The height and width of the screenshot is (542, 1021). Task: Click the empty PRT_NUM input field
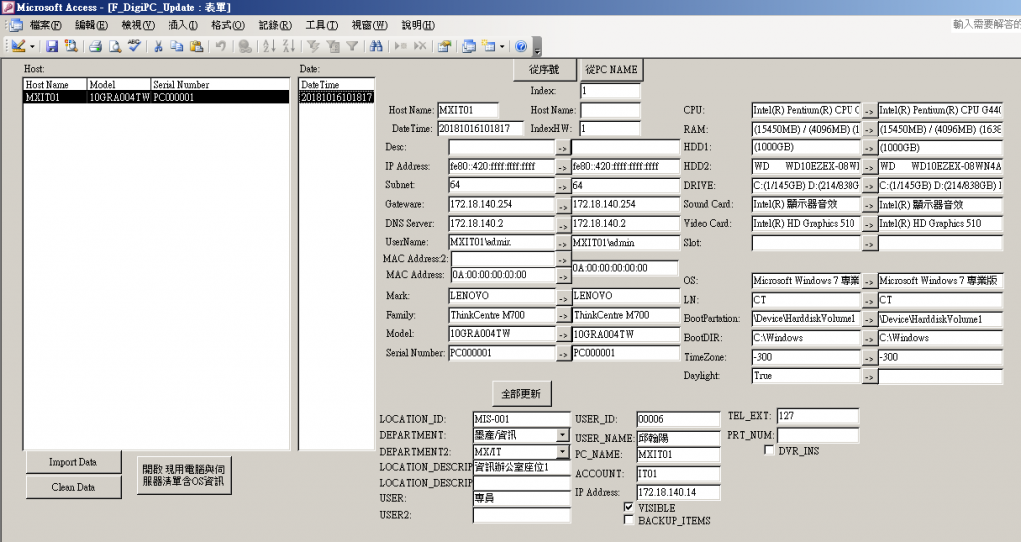818,435
